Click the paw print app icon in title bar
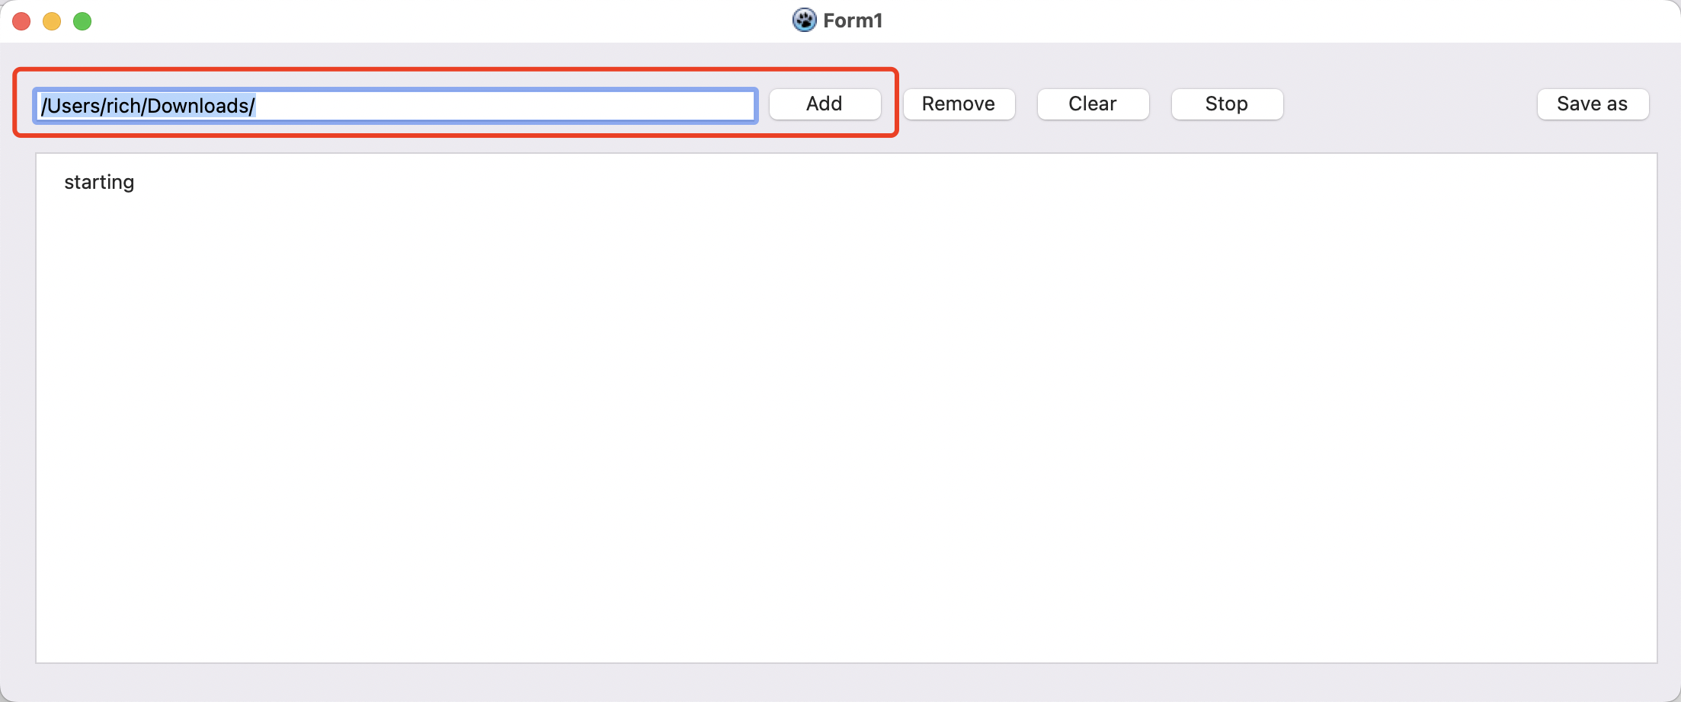The height and width of the screenshot is (702, 1681). tap(805, 20)
